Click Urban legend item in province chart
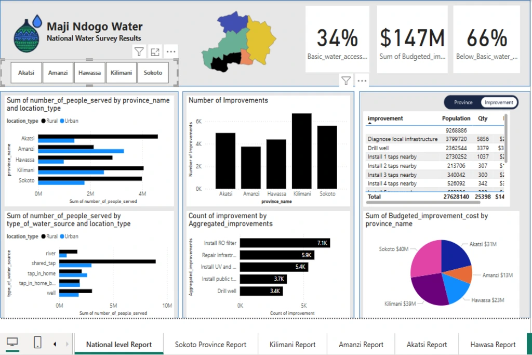The width and height of the screenshot is (532, 355). (x=69, y=121)
